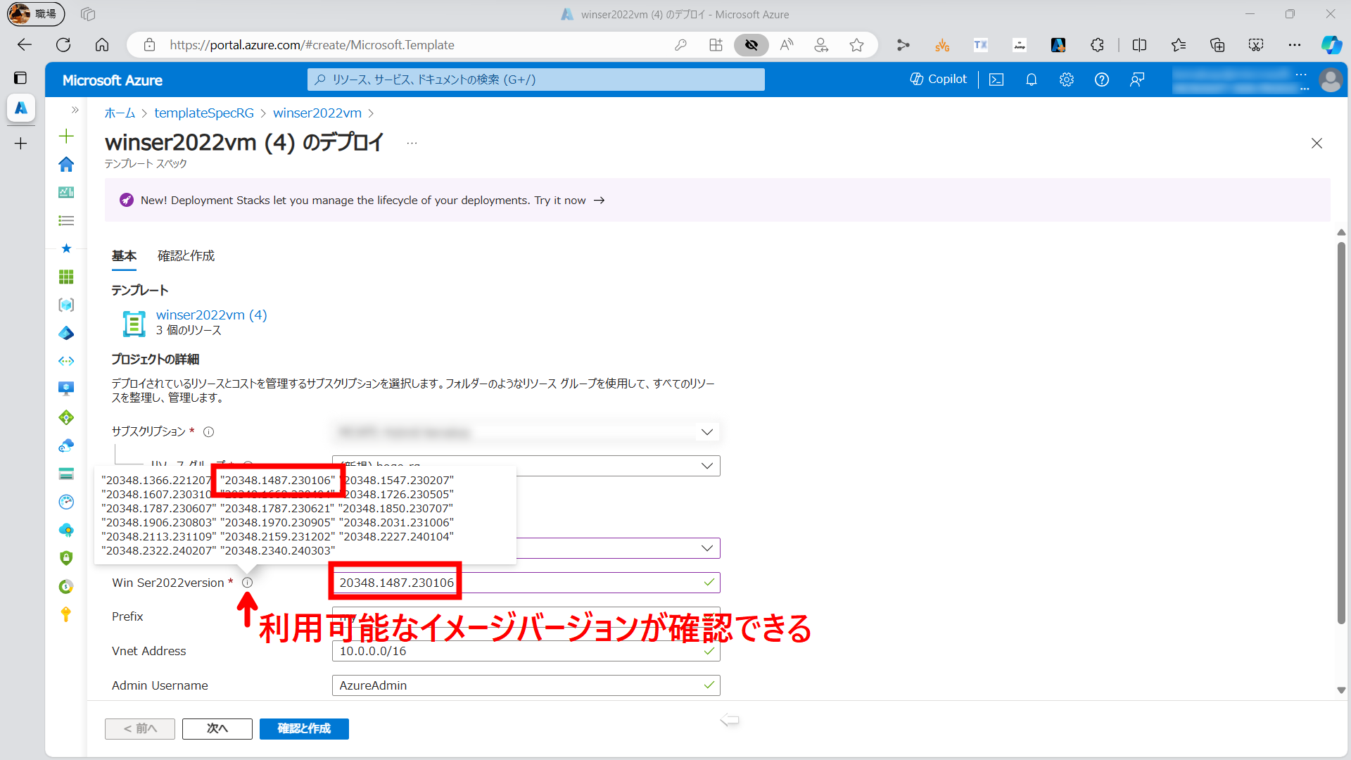The width and height of the screenshot is (1351, 760).
Task: Click info icon next to サブスクリプション
Action: click(x=208, y=432)
